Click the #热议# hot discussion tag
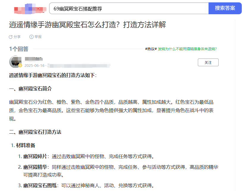243x191 pixels. pos(151,49)
